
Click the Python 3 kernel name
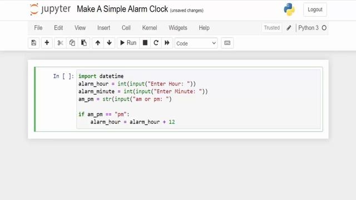(308, 28)
